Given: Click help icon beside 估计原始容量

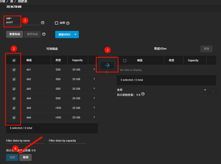Looking at the screenshot, I should point(143,94).
